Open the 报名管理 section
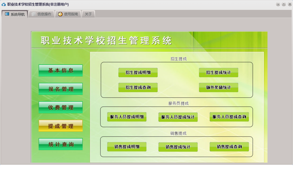The image size is (293, 193). coord(61,89)
